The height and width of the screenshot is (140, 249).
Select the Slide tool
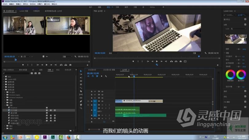pyautogui.click(x=81, y=98)
